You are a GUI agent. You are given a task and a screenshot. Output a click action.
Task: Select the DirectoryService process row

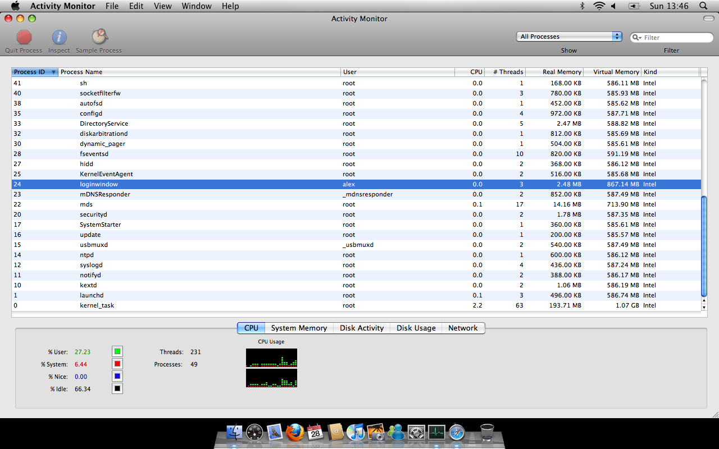pyautogui.click(x=356, y=123)
